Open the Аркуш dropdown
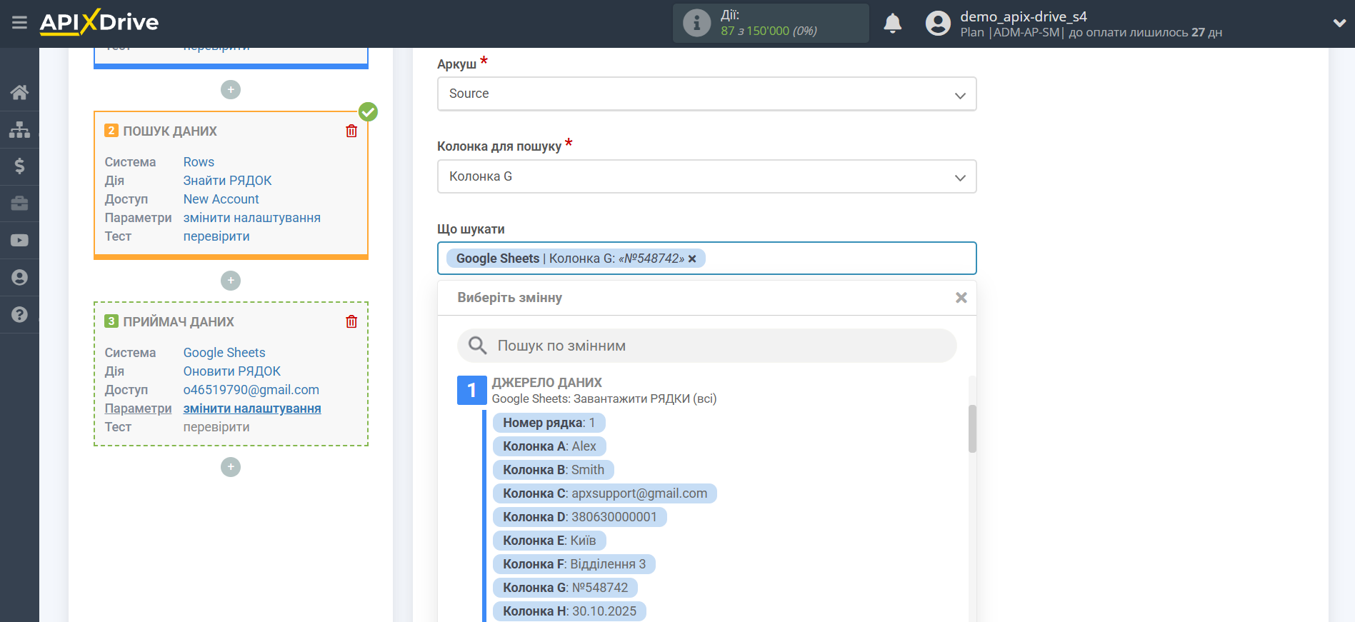Screen dimensions: 1355x622 (706, 94)
